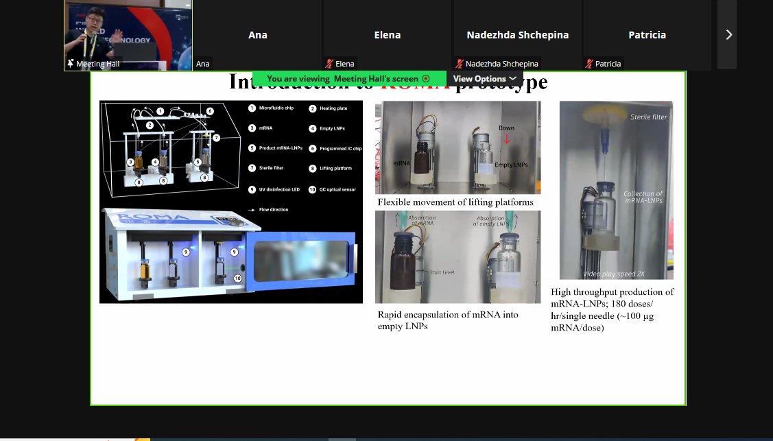Click lifting platforms photo with Down arrow
Image resolution: width=773 pixels, height=441 pixels.
458,147
